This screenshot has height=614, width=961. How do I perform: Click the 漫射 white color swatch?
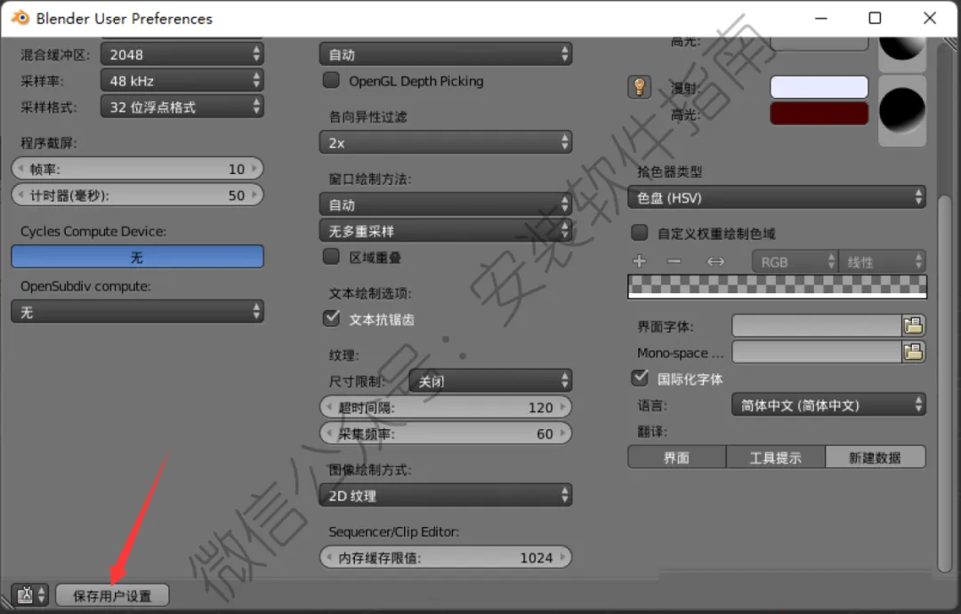click(x=819, y=88)
